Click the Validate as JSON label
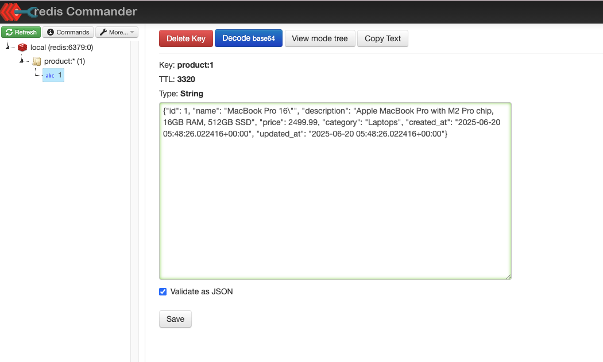 202,291
